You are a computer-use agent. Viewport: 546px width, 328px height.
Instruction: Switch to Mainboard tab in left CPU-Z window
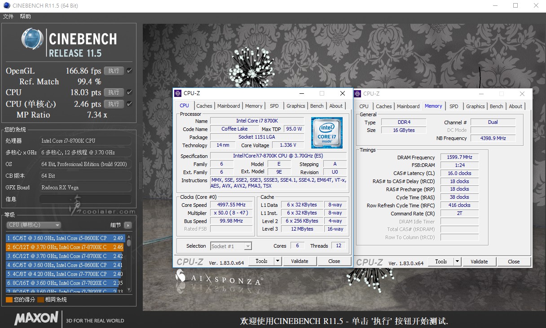(229, 106)
